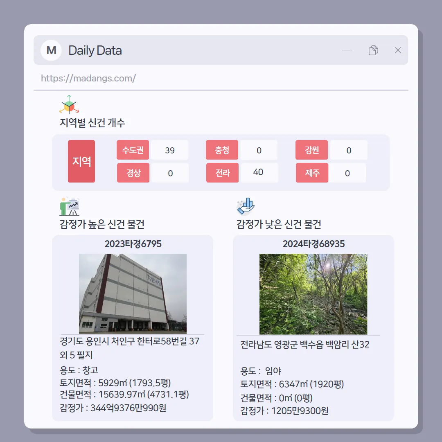Click the 3D cube regional count icon
This screenshot has height=442, width=442.
click(69, 105)
